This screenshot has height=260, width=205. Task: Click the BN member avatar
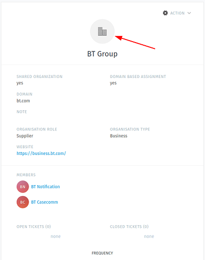click(23, 187)
